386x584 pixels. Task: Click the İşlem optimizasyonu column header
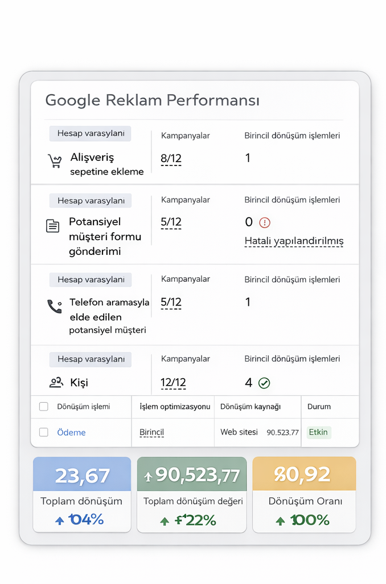point(175,406)
